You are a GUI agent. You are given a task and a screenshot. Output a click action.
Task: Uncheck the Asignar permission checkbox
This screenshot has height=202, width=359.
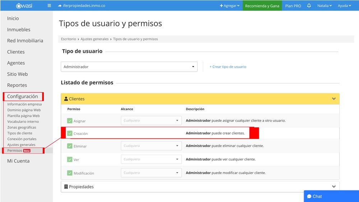tap(70, 121)
